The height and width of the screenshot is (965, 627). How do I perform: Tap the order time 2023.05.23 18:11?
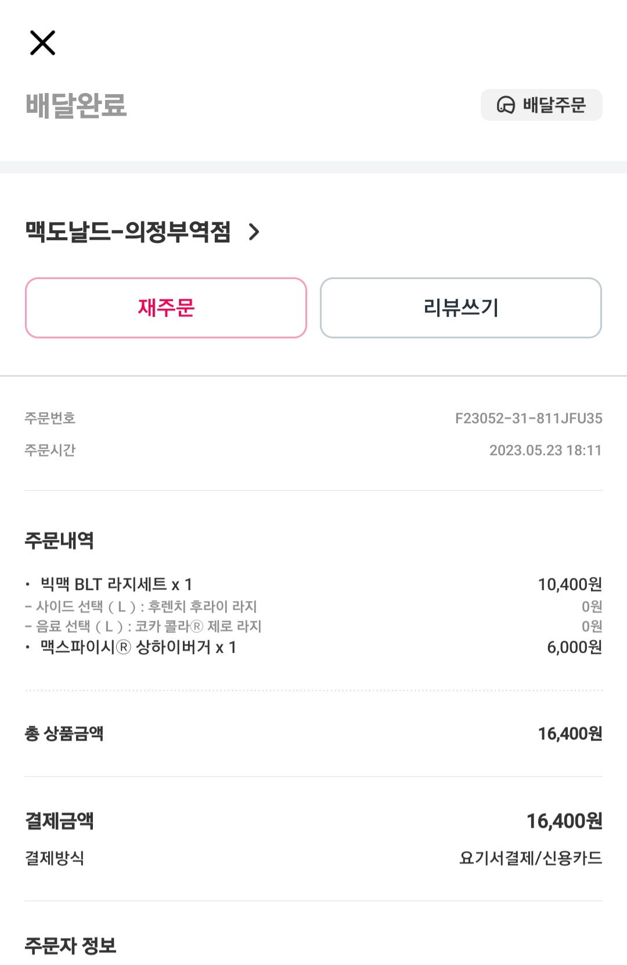(x=545, y=451)
